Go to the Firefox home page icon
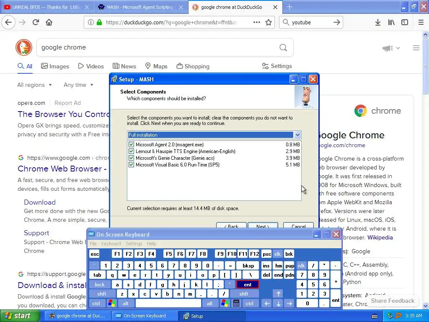This screenshot has width=429, height=322. tap(49, 22)
